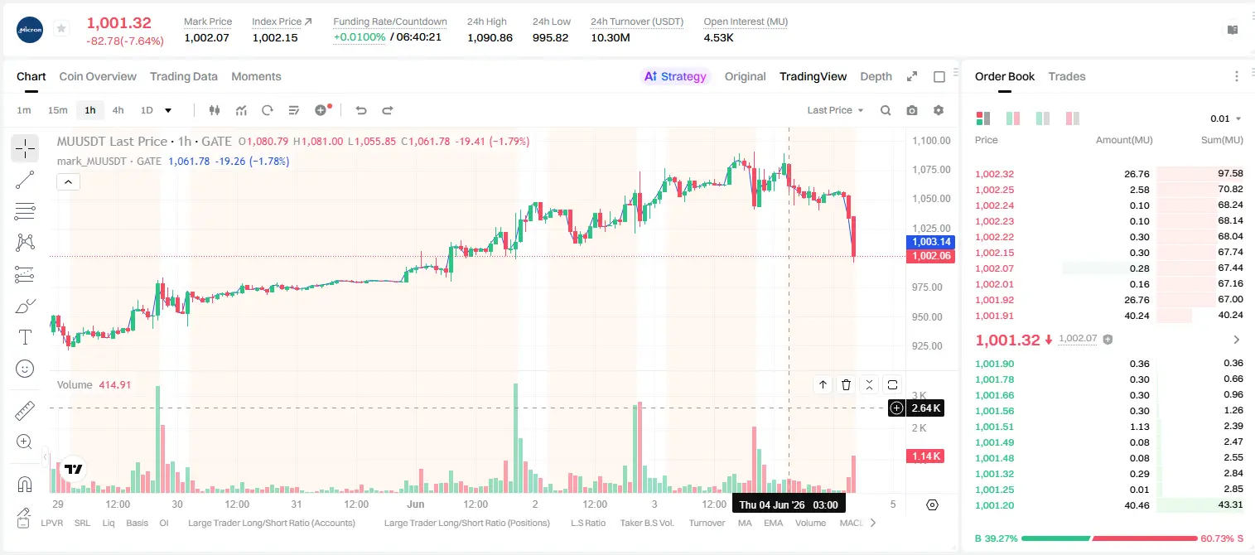Select the ruler measure tool

pos(25,410)
